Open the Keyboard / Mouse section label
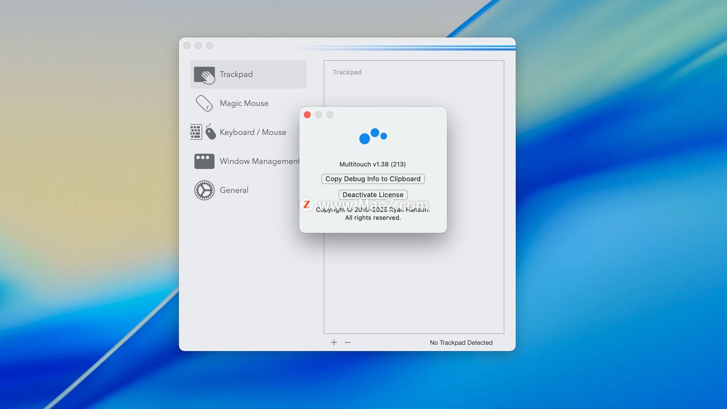Viewport: 727px width, 409px height. pos(253,132)
